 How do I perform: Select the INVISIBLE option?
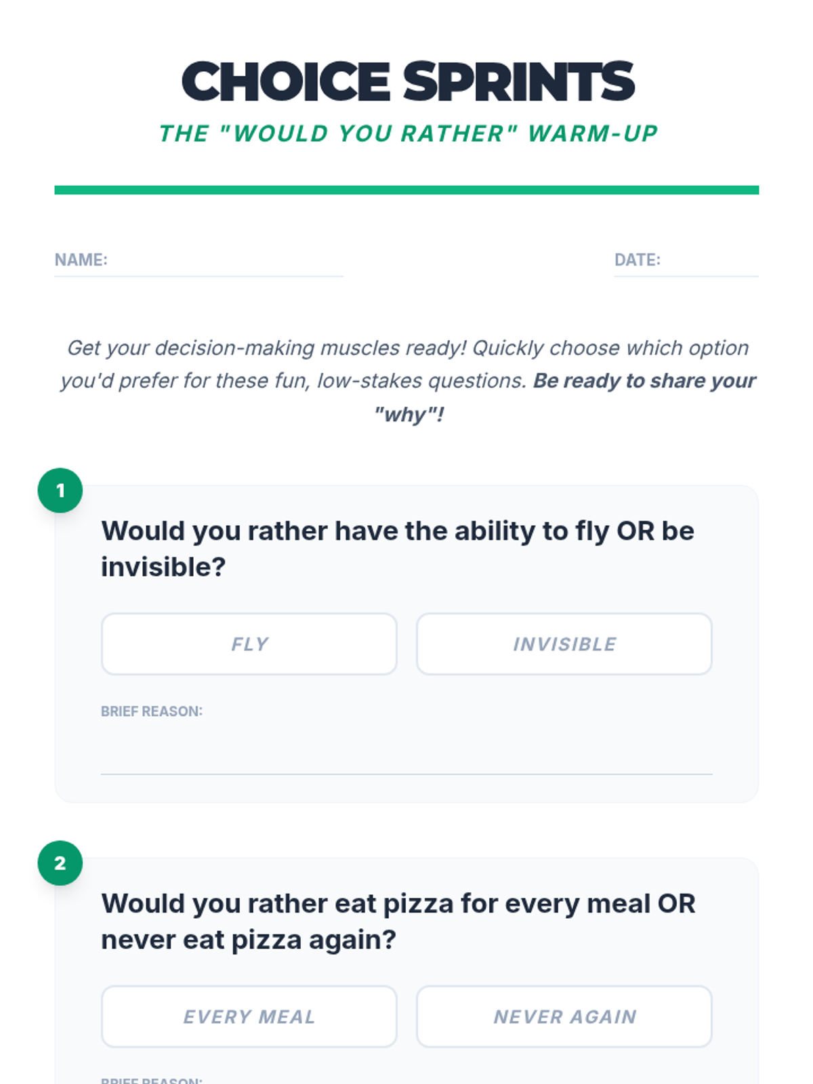coord(564,644)
